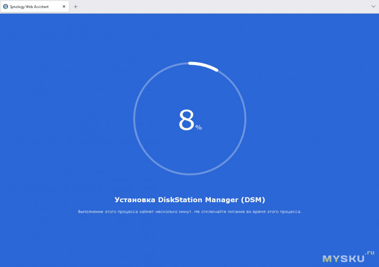Close the Synology Web Assistant tab

(64, 7)
